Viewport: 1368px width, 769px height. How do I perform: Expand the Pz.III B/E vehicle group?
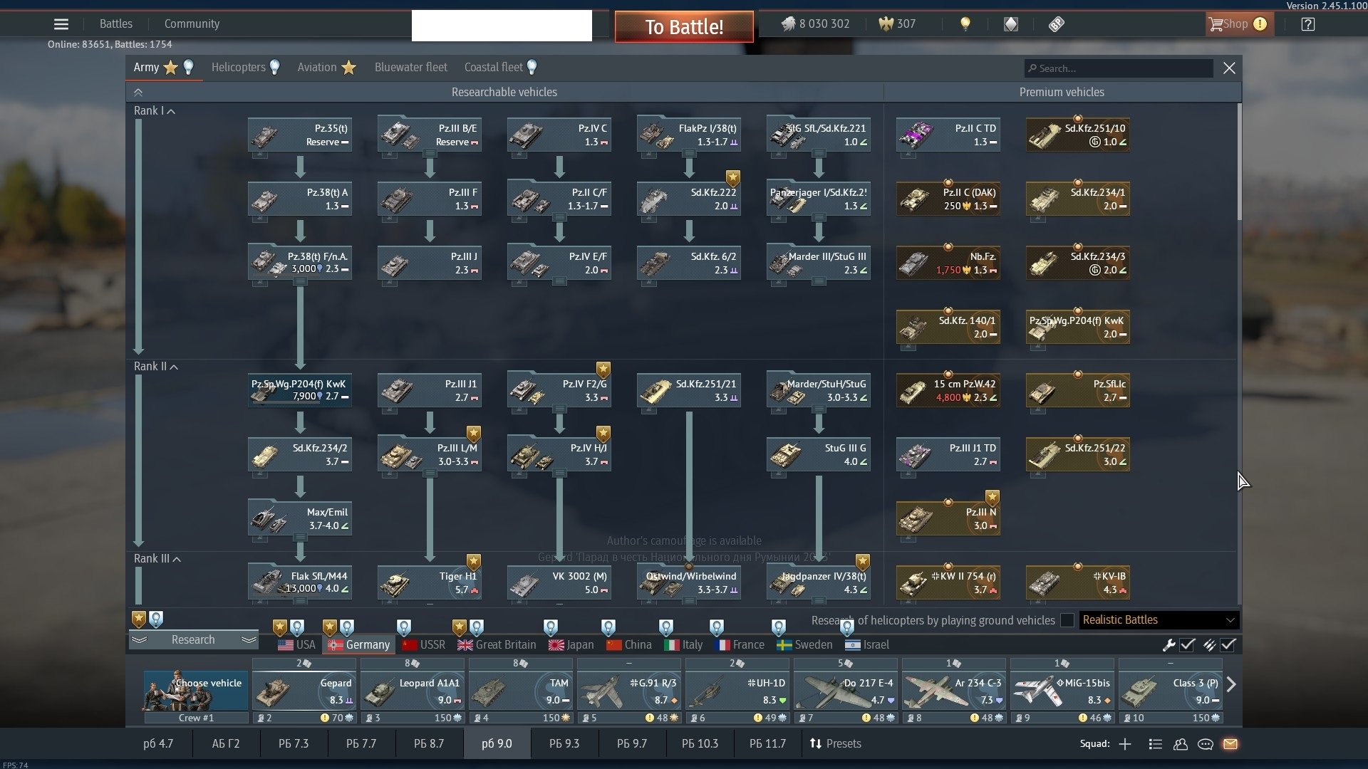click(x=430, y=154)
